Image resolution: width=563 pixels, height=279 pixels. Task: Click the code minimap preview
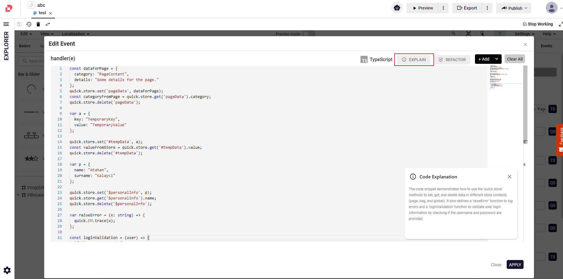pyautogui.click(x=505, y=77)
